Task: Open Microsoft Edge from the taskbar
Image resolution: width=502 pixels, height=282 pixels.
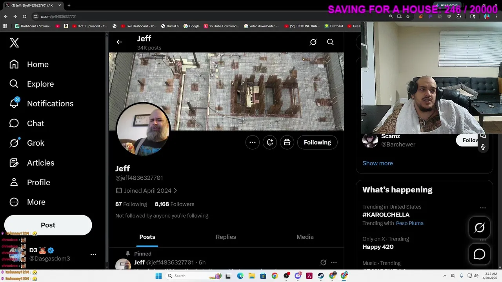Action: pyautogui.click(x=240, y=276)
